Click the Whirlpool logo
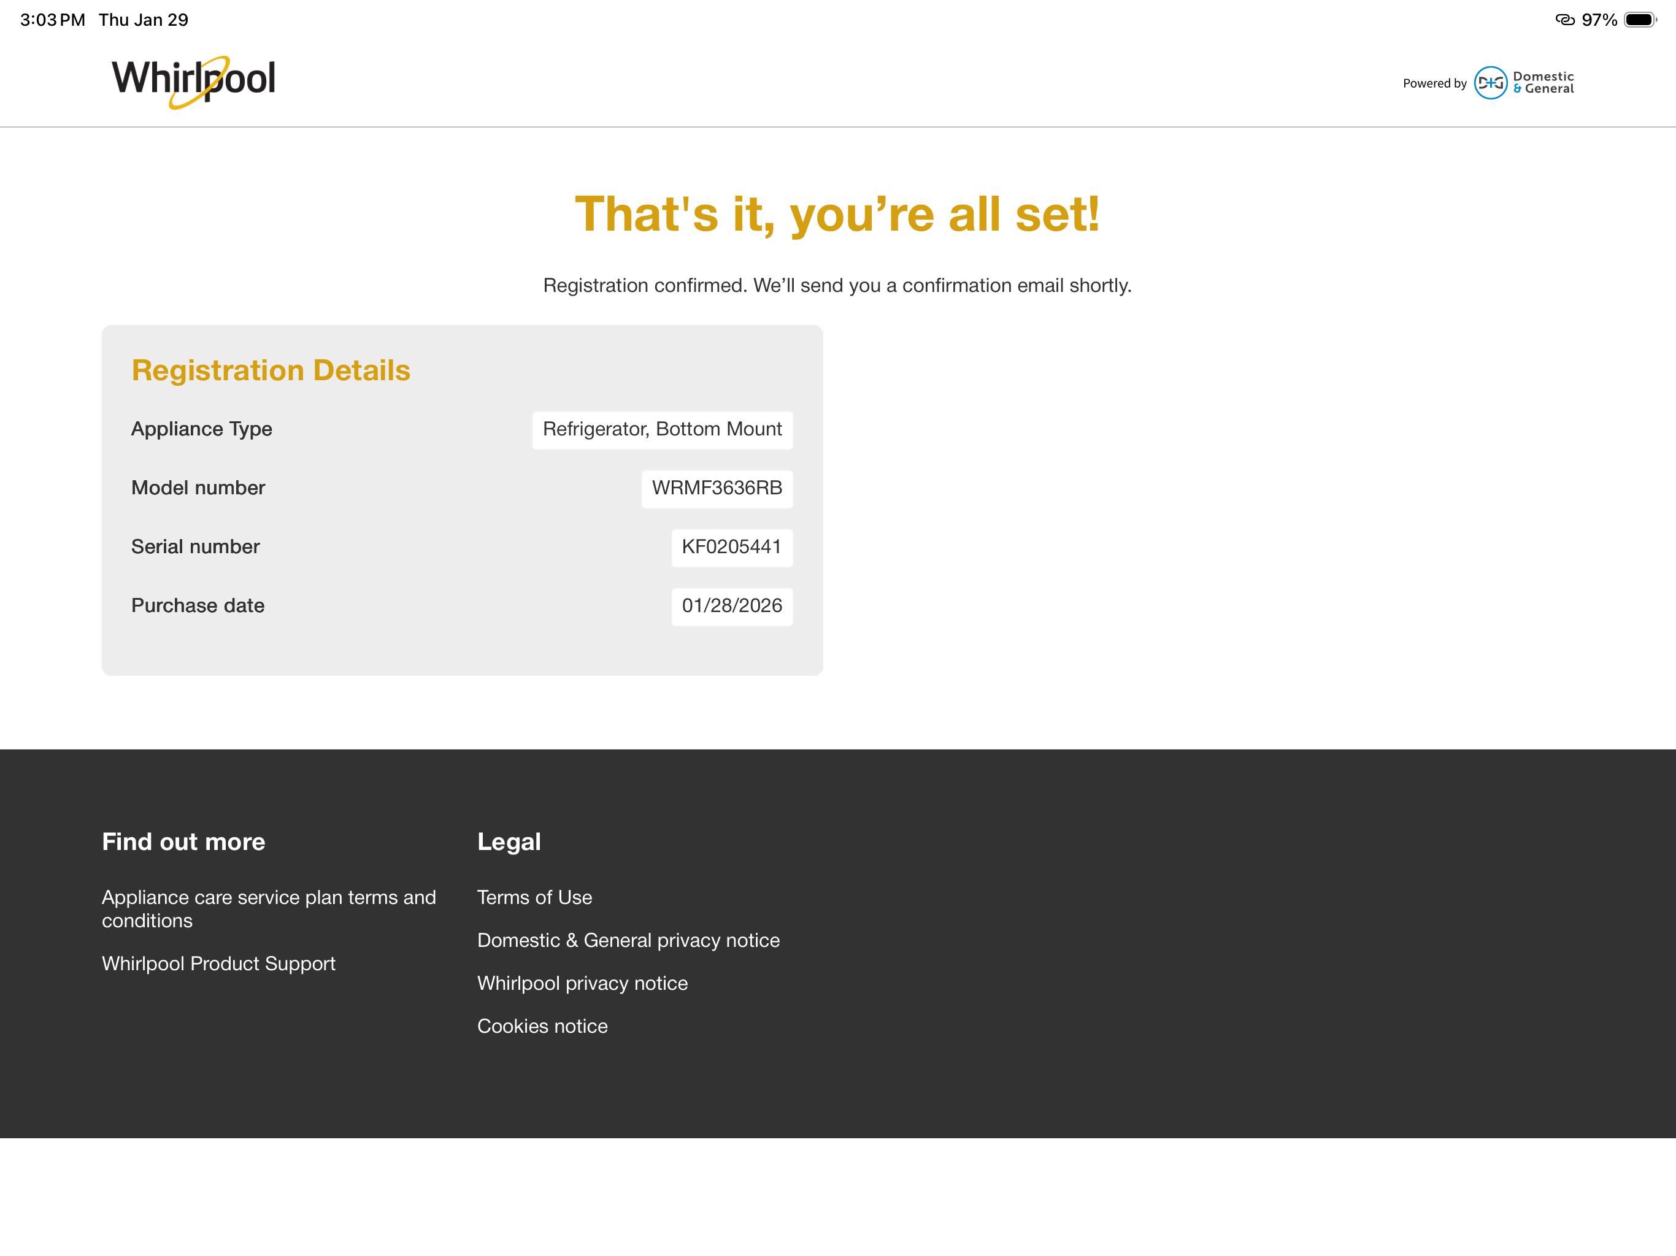 pyautogui.click(x=193, y=82)
